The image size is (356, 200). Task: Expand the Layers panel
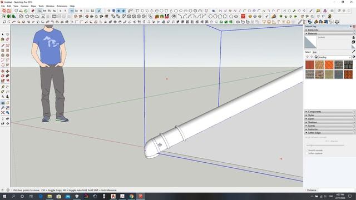coord(330,119)
